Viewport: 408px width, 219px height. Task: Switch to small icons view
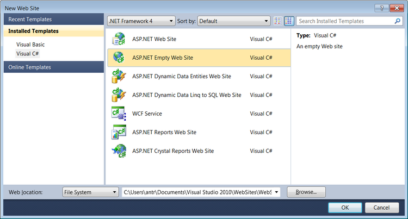pos(277,21)
